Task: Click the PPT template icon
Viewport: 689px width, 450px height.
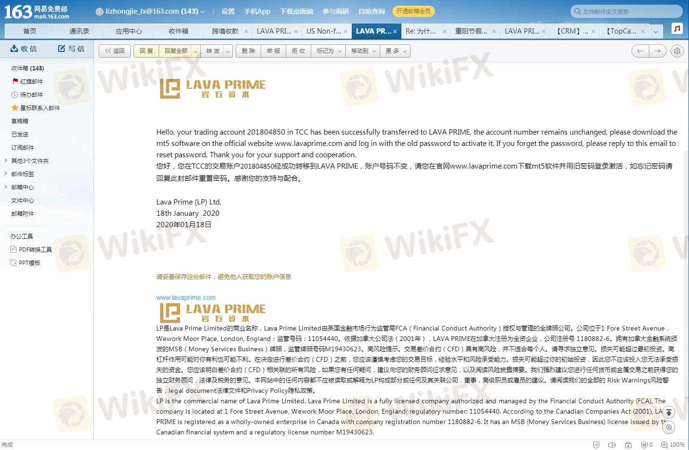Action: tap(13, 263)
